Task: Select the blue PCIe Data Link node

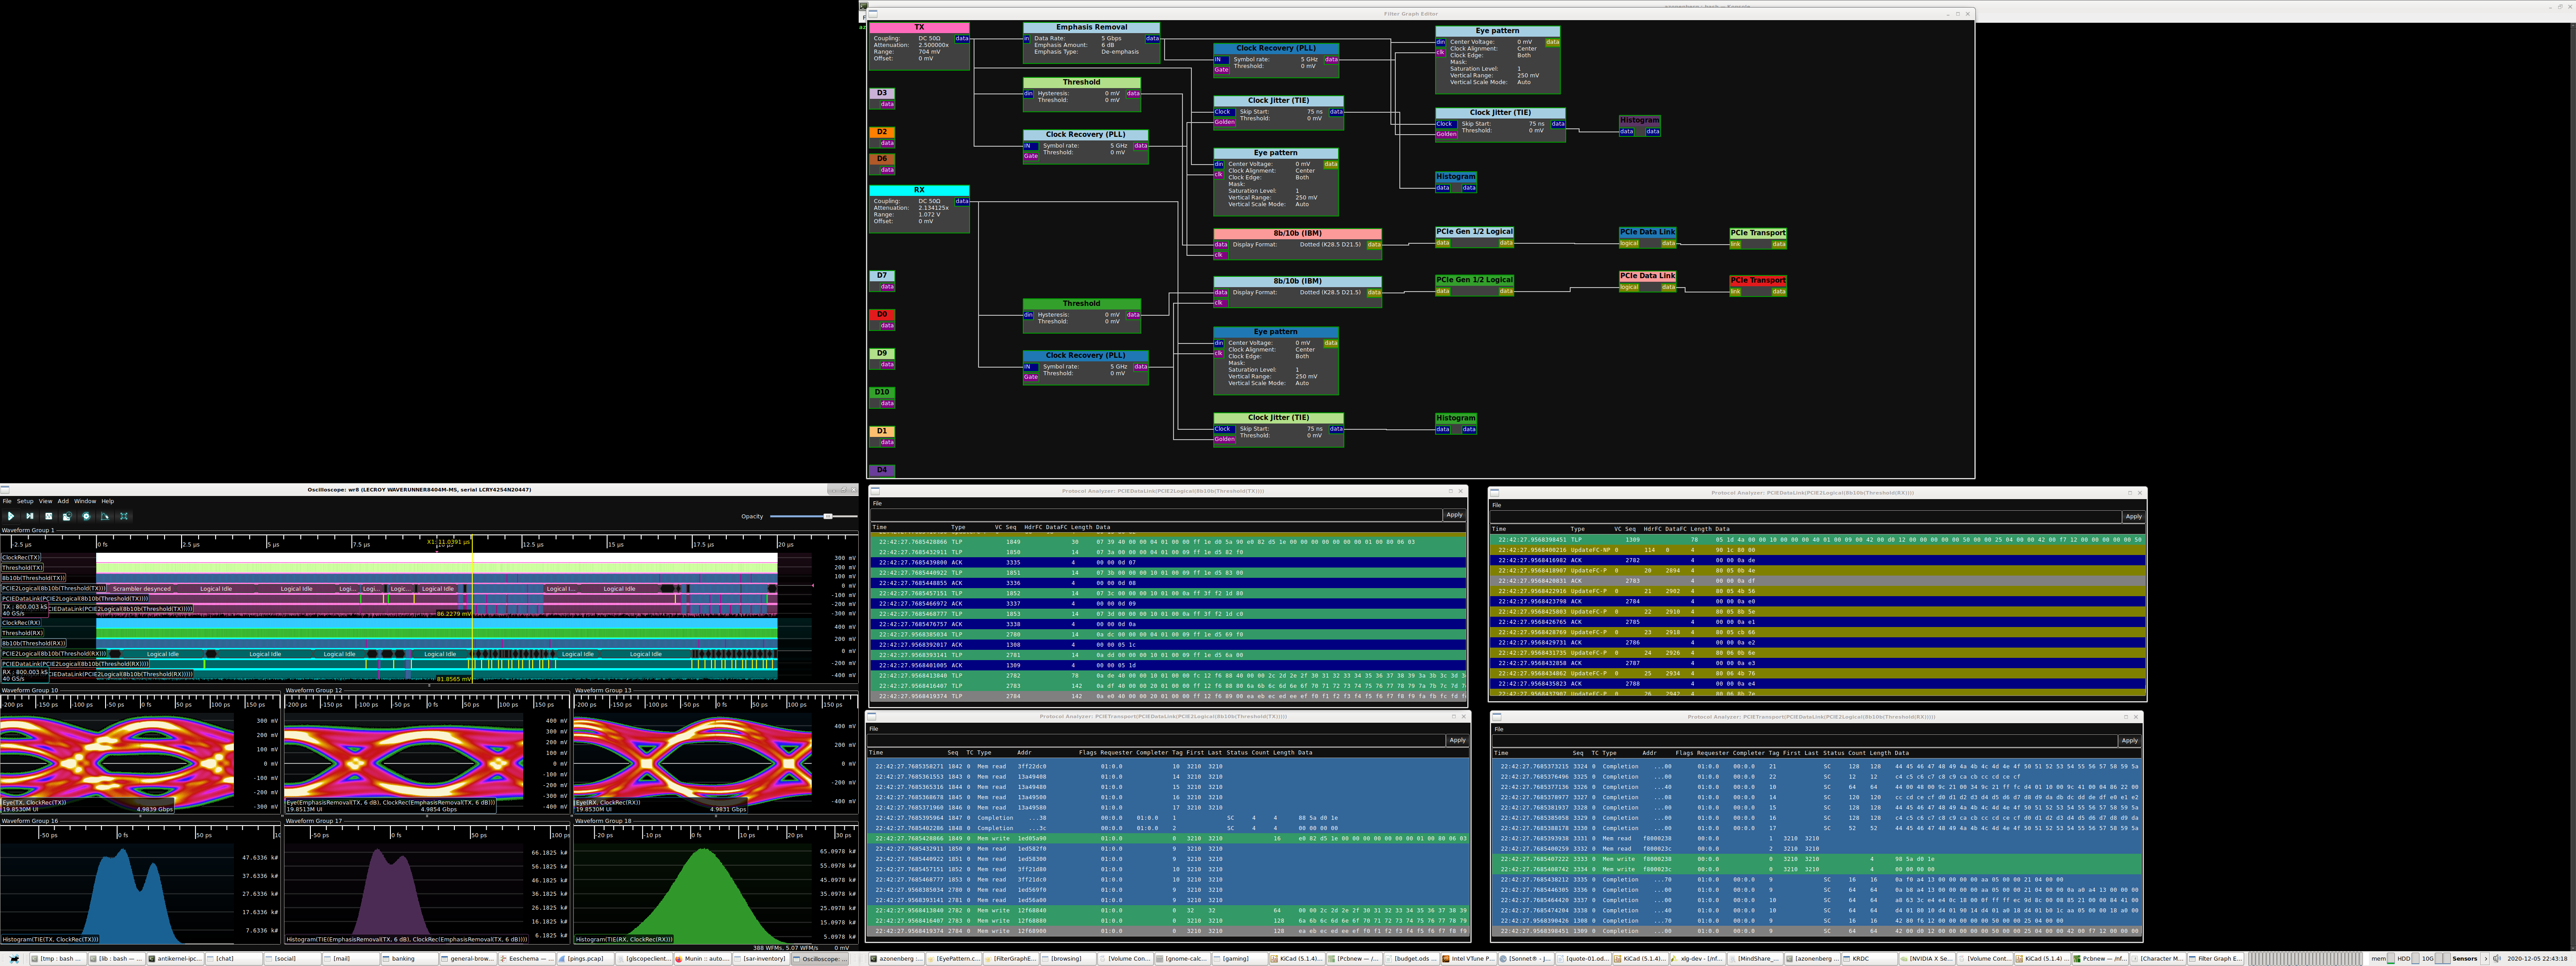Action: tap(1647, 237)
